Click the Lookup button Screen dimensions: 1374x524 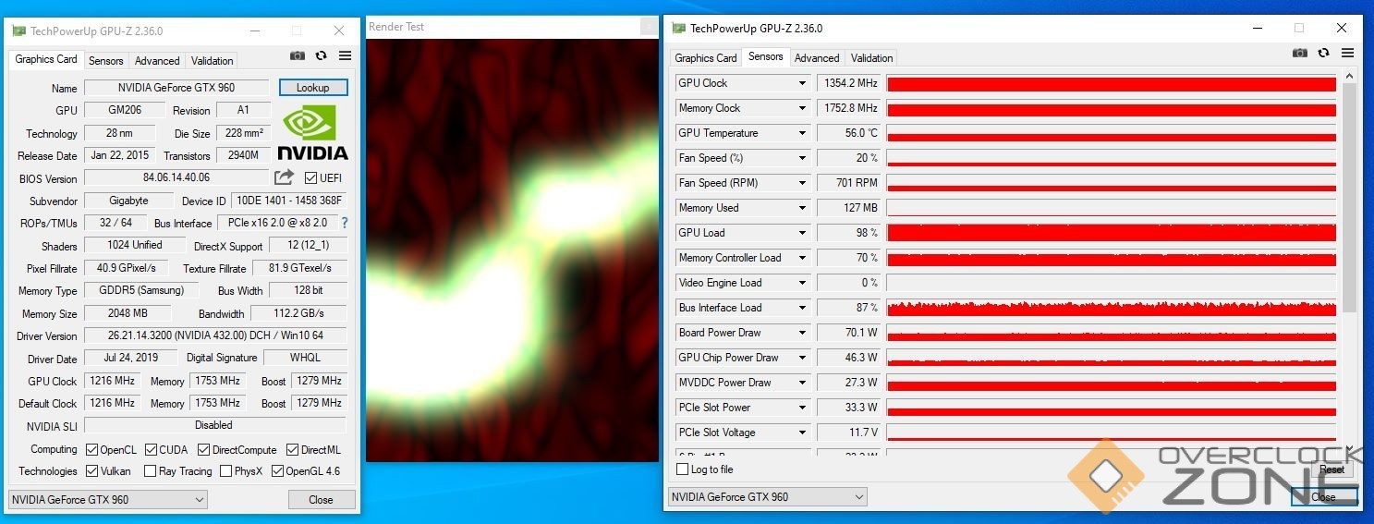(313, 88)
